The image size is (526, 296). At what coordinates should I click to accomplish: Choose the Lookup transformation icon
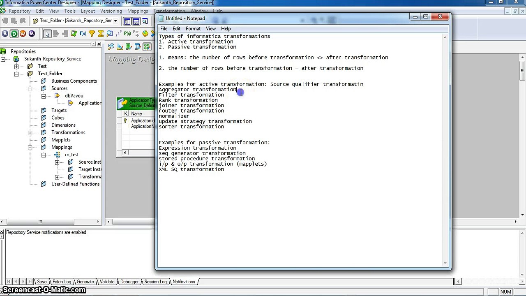pyautogui.click(x=109, y=34)
